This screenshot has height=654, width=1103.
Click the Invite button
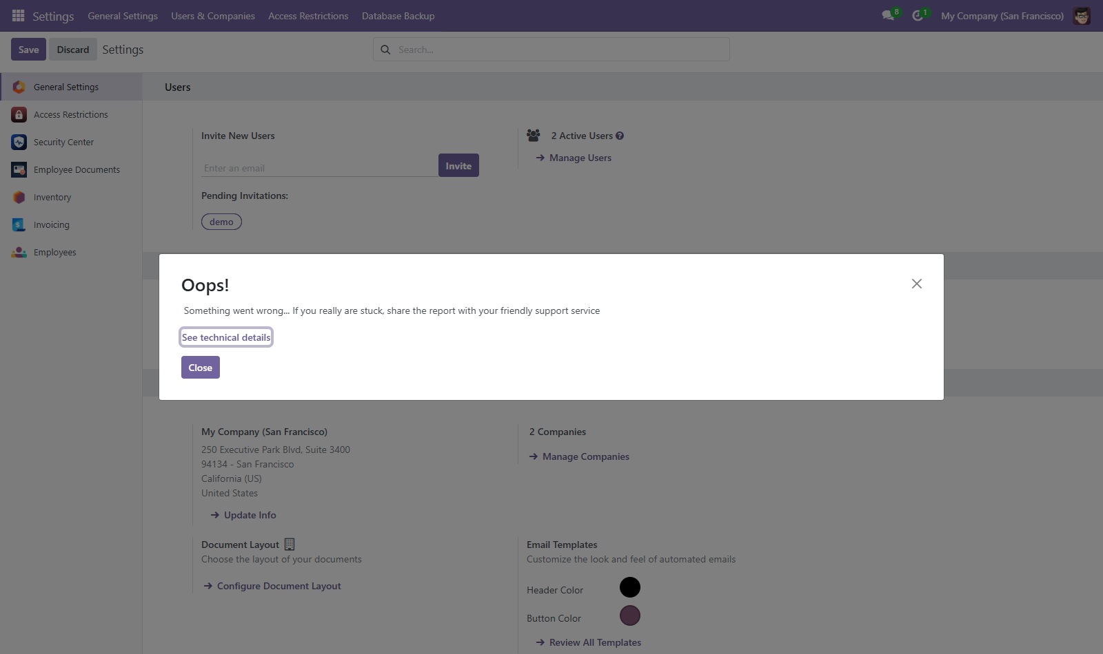pos(458,166)
